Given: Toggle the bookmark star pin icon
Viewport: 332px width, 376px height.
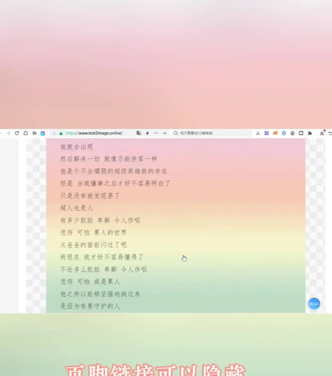Looking at the screenshot, I should [35, 133].
